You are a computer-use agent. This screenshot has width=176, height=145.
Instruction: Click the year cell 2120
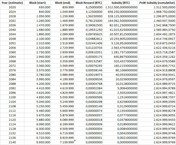[12, 120]
